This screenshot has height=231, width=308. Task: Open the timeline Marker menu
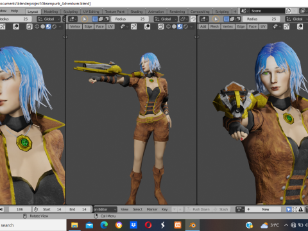(x=152, y=209)
